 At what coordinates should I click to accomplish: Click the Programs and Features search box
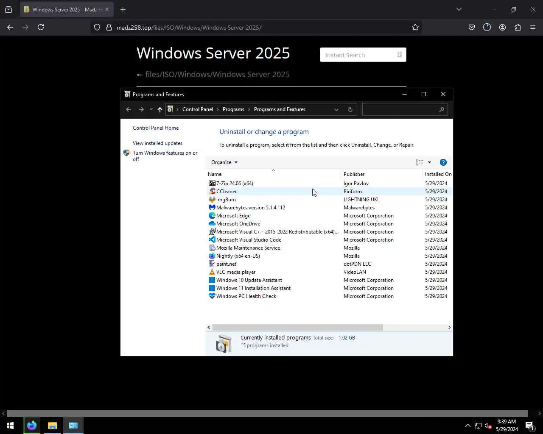pyautogui.click(x=405, y=109)
